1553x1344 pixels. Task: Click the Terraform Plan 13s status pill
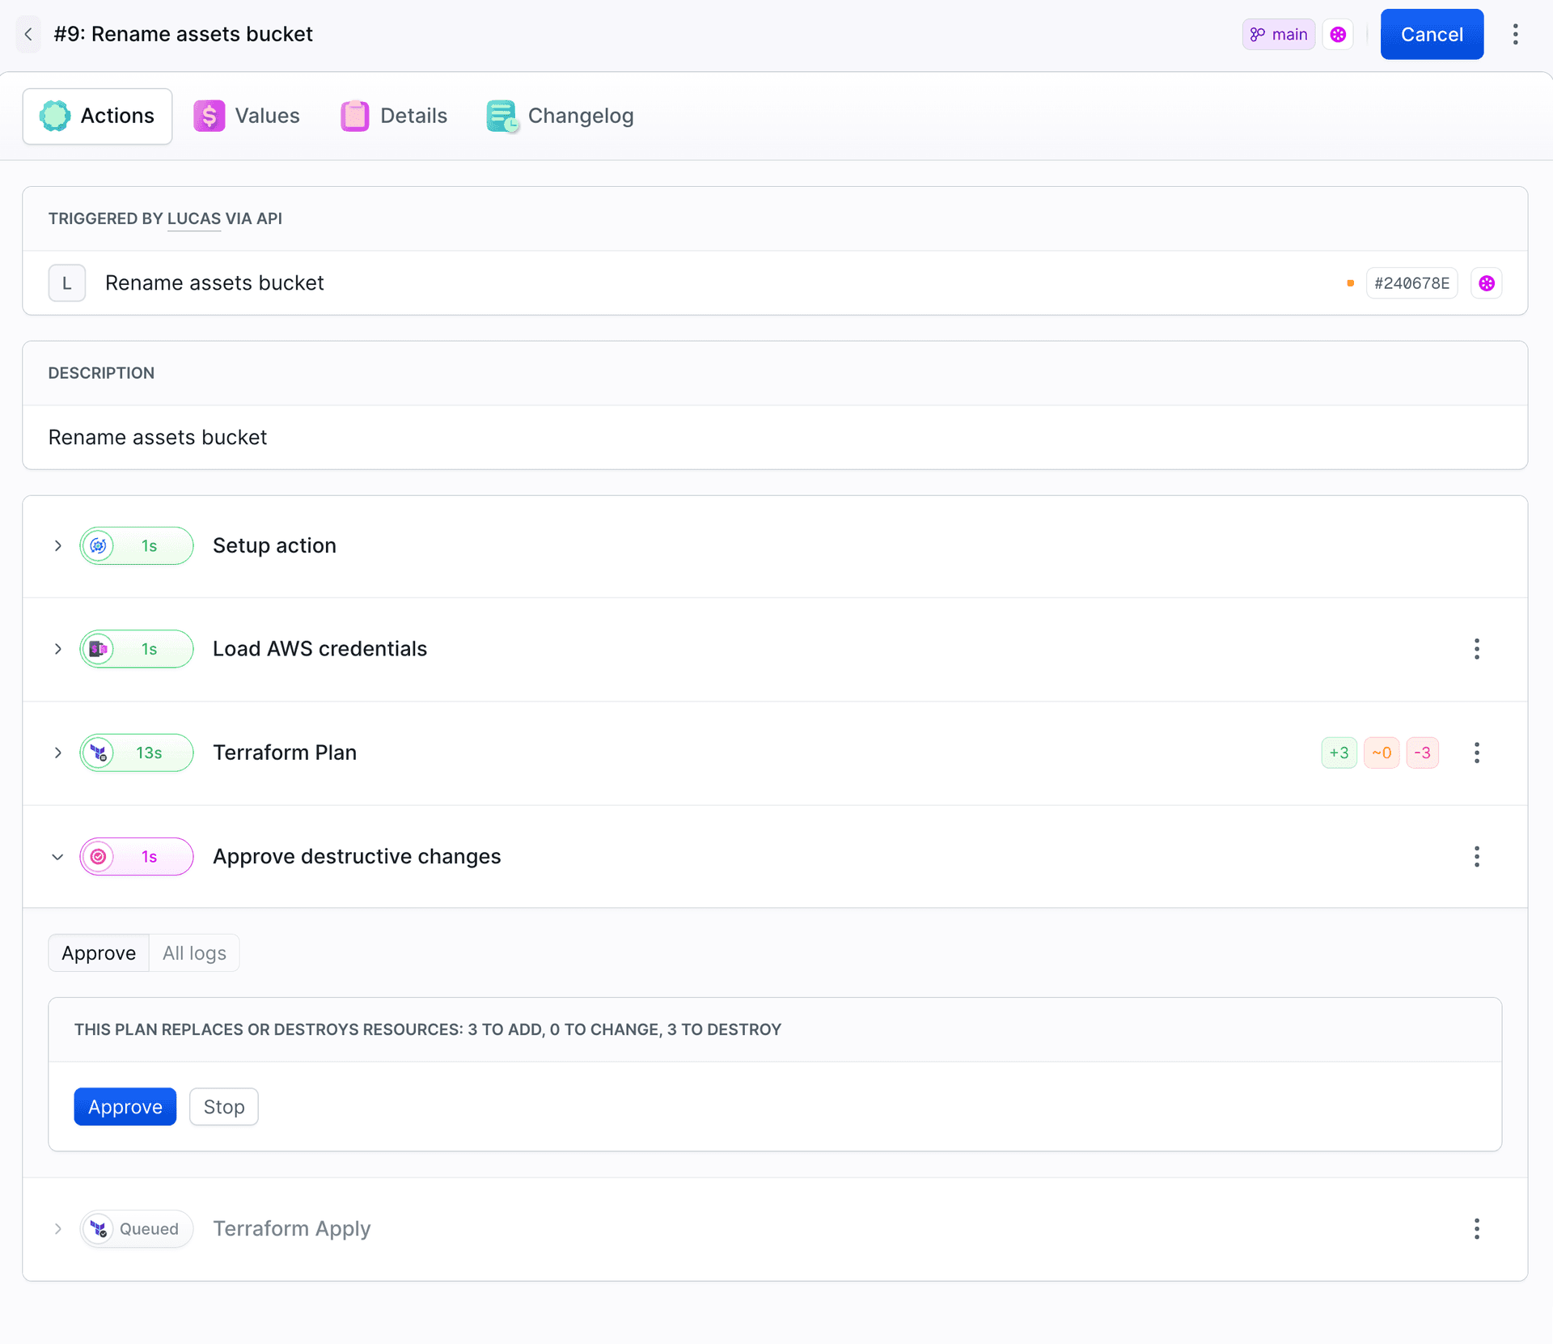click(137, 753)
